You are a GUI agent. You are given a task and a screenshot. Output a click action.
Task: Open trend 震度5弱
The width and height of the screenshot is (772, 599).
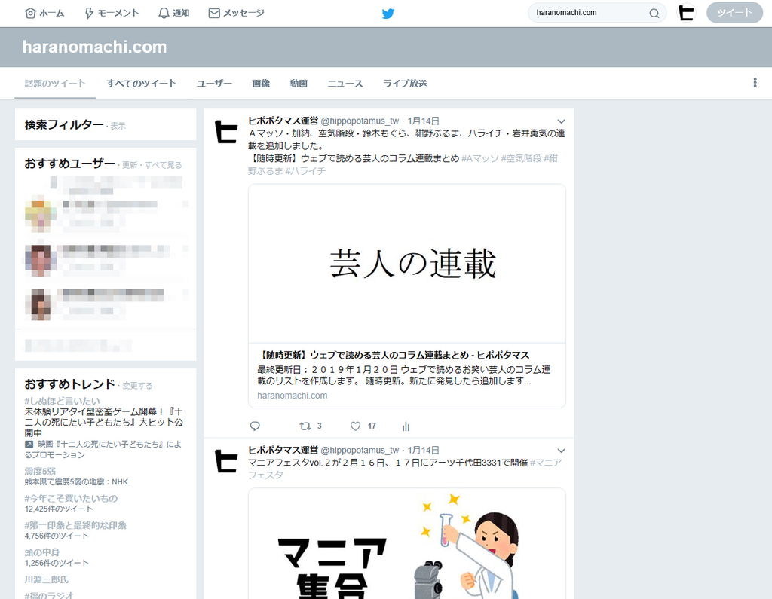pyautogui.click(x=40, y=471)
